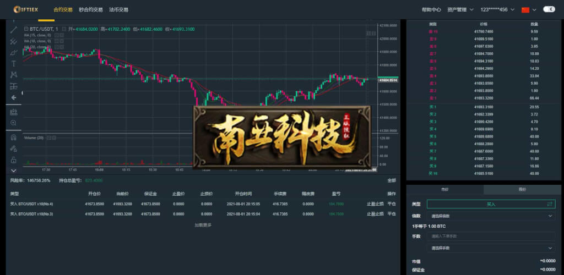Click 买入 BTC/USDT x10(No.3) position row

203,214
